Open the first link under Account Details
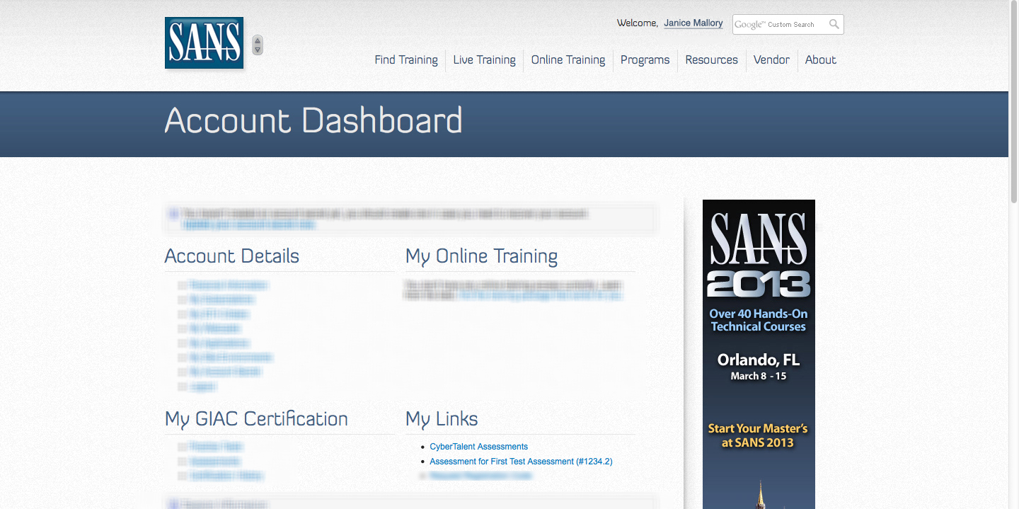Screen dimensions: 1019x509 pos(229,285)
